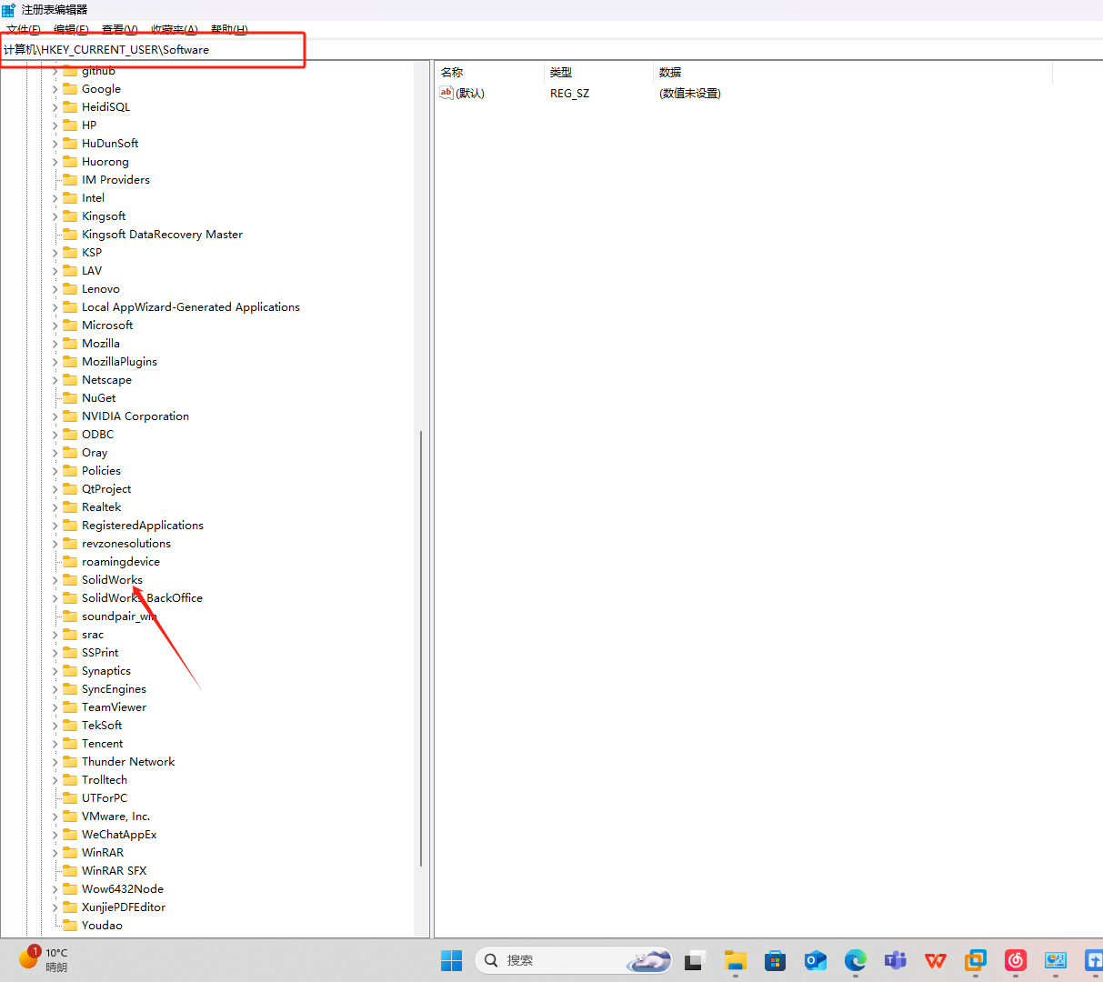Select the Intel key's folder icon
Image resolution: width=1103 pixels, height=982 pixels.
(70, 197)
